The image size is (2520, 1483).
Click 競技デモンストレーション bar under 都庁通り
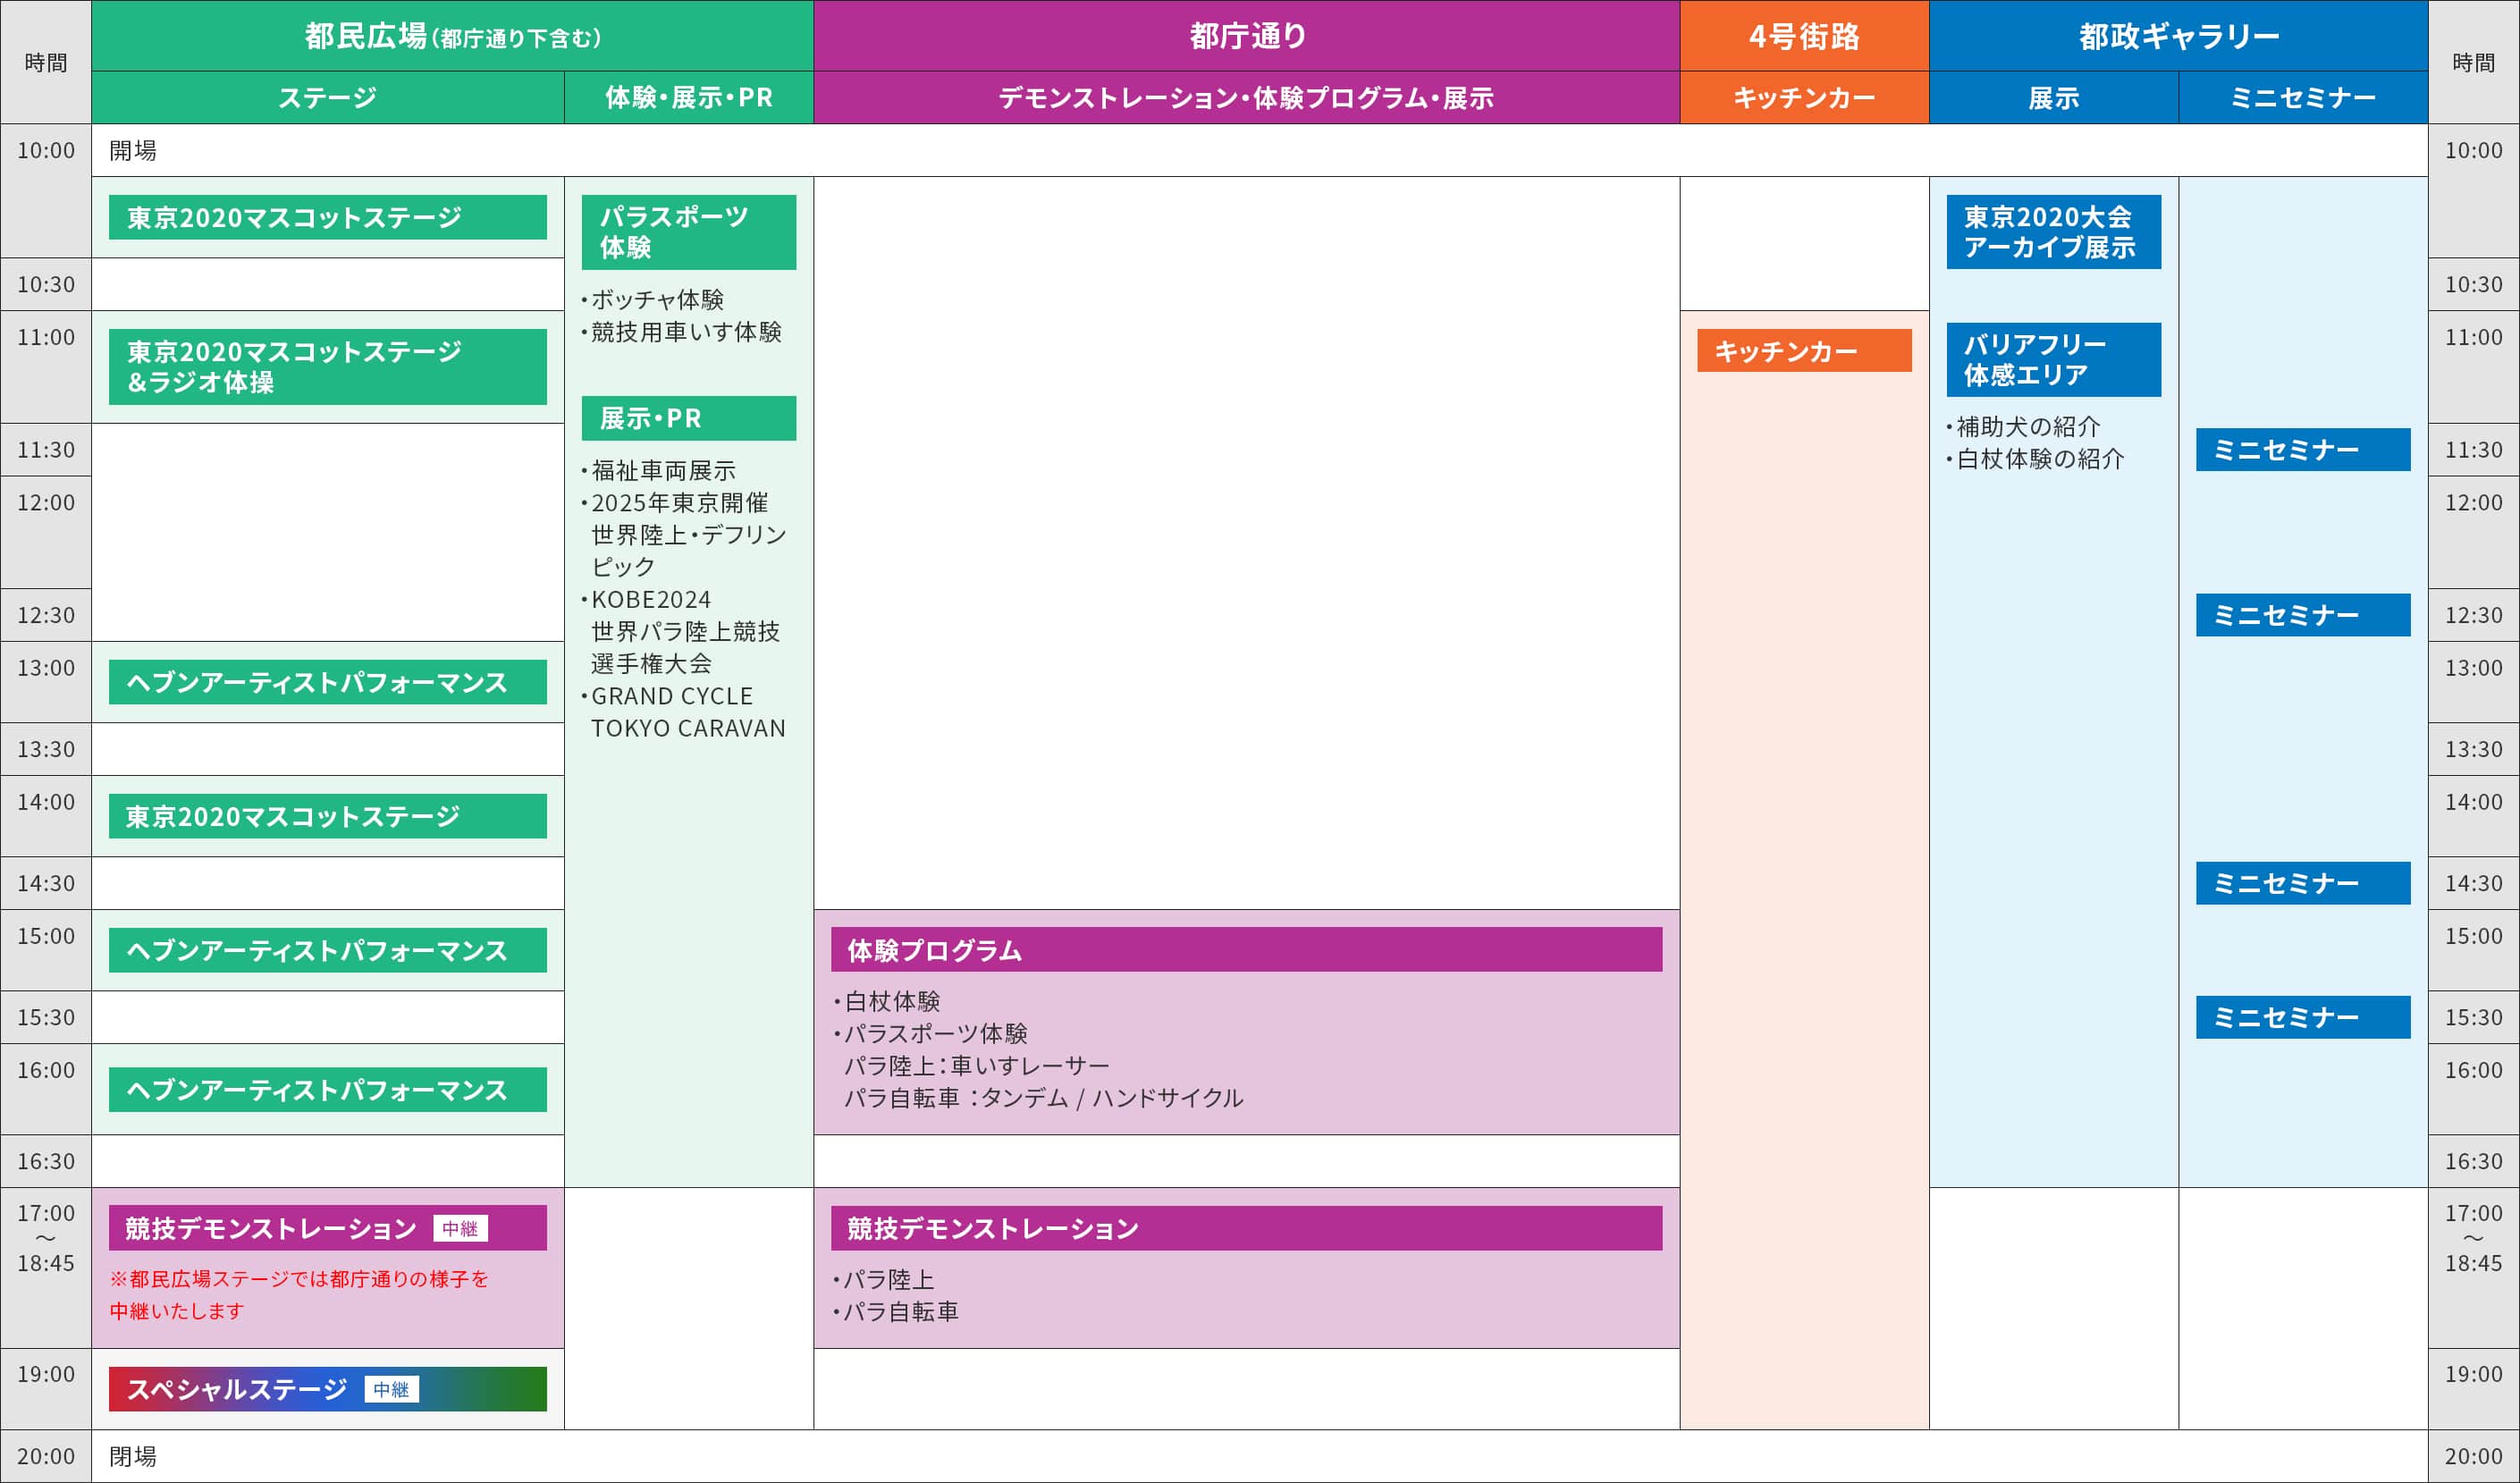point(1246,1228)
